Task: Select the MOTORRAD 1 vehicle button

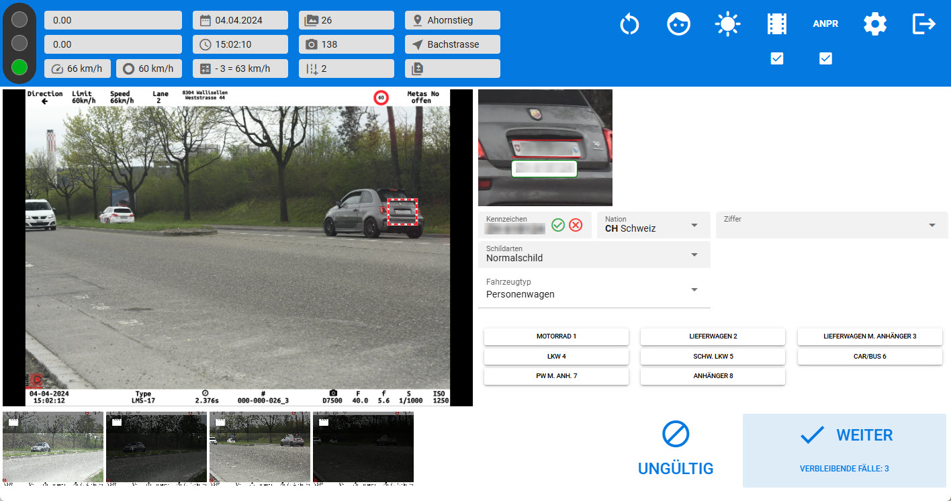Action: pos(556,336)
